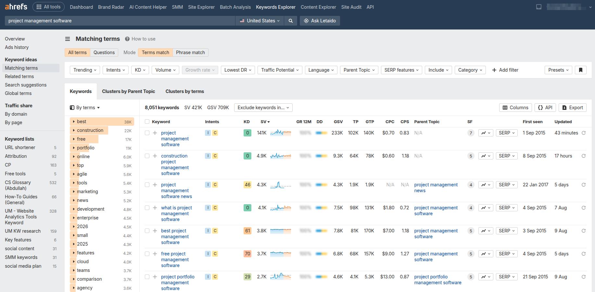Refresh the 'project management software news' row

584,185
